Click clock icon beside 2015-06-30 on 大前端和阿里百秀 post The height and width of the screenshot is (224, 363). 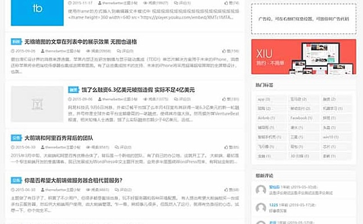(13, 147)
